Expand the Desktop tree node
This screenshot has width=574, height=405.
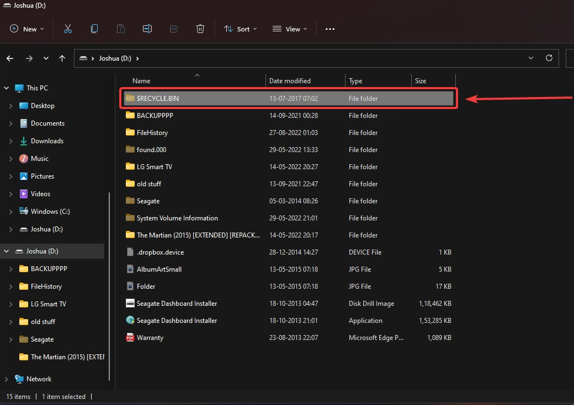(x=10, y=106)
